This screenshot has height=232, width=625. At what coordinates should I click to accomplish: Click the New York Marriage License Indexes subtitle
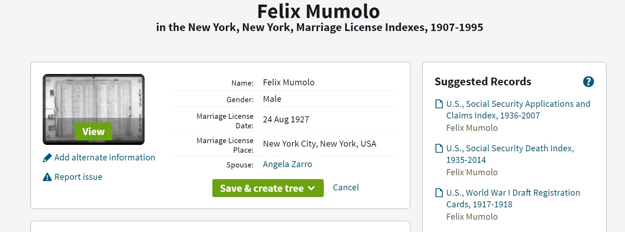[320, 28]
